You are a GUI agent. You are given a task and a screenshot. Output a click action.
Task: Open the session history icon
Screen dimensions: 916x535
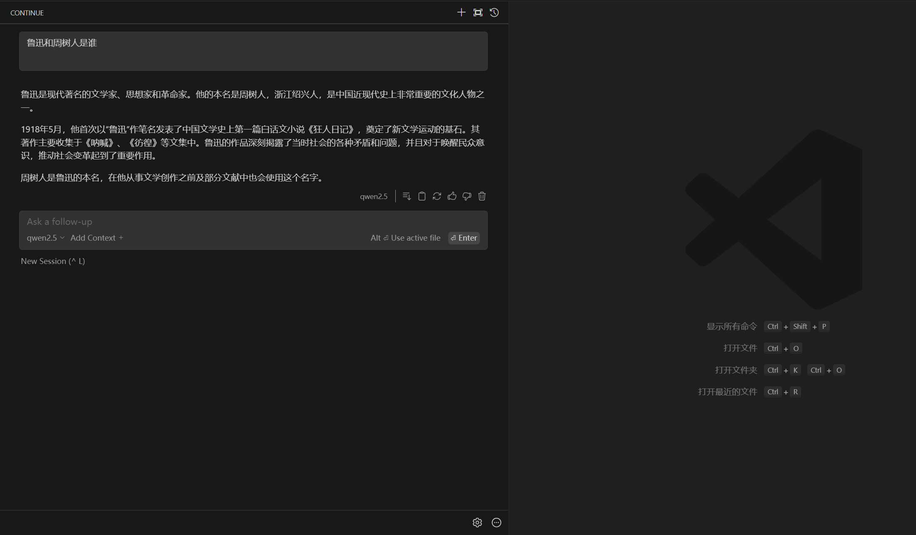coord(494,12)
